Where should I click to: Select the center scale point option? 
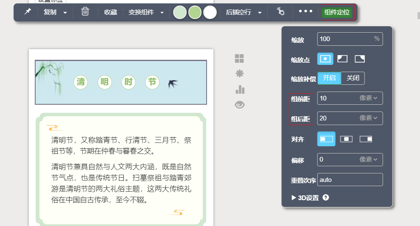[x=325, y=59]
